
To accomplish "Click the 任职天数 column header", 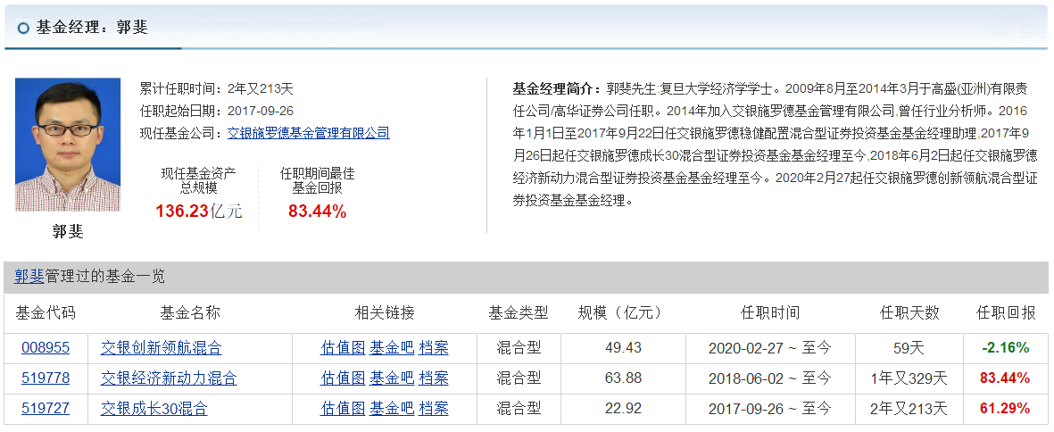I will pyautogui.click(x=909, y=312).
